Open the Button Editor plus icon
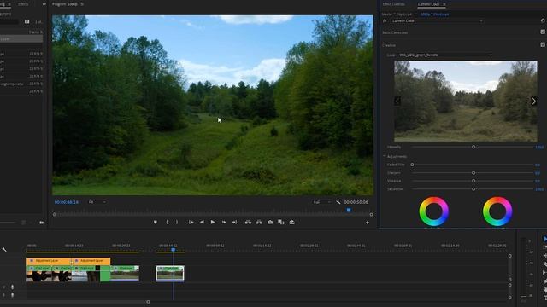Viewport: 547px width, 307px height. (x=368, y=223)
